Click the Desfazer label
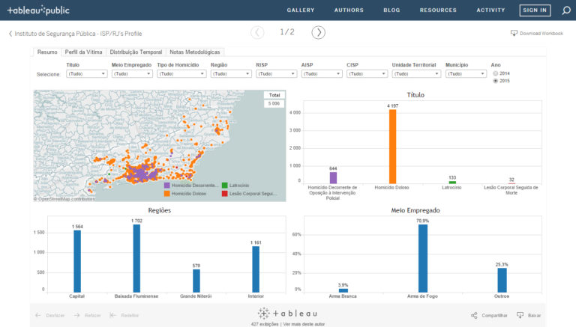 (55, 315)
